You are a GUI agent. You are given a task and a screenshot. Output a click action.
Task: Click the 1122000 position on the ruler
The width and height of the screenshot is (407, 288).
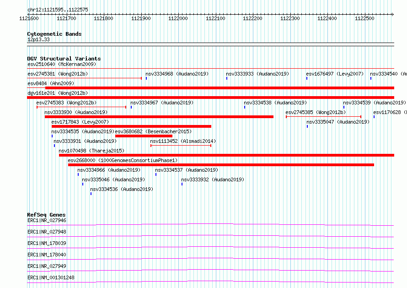point(178,18)
